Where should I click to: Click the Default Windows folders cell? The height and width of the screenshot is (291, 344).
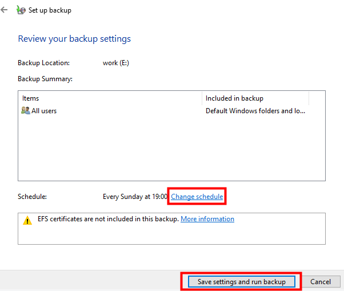255,111
